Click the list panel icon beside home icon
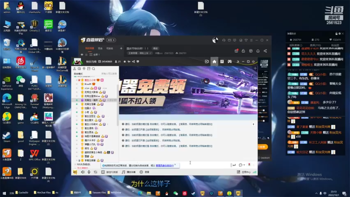Viewport: 350px width, 197px height. 222,62
